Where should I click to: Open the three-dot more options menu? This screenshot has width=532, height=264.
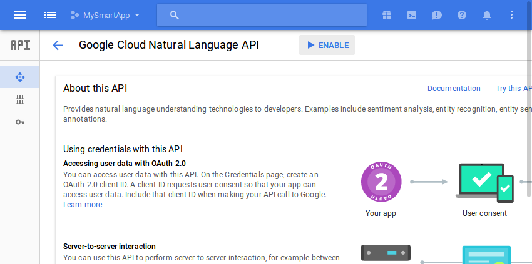(511, 15)
